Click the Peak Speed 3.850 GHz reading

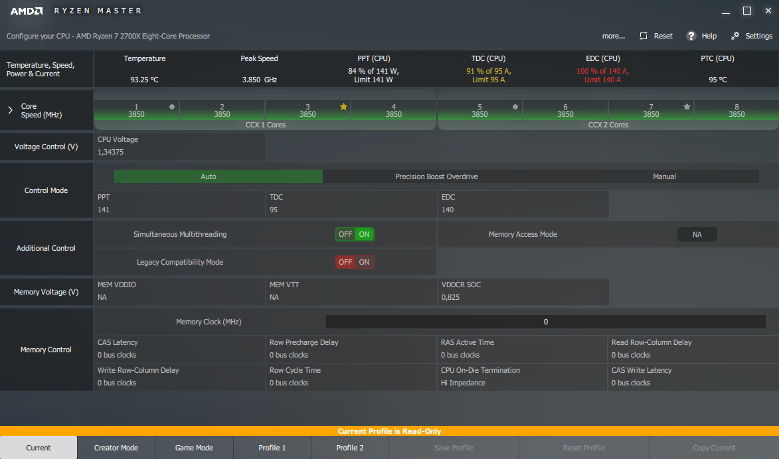point(260,80)
